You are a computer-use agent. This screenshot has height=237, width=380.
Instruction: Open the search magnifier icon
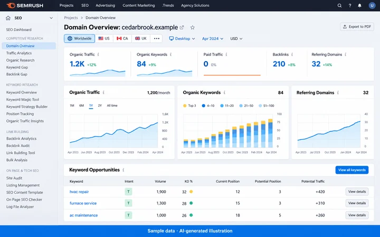(339, 6)
